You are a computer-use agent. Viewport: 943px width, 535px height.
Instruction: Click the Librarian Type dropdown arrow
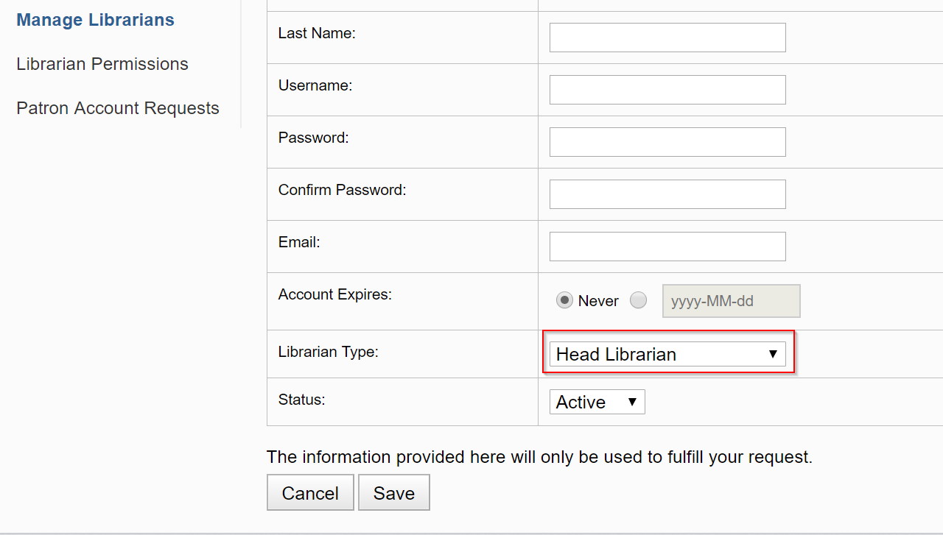click(x=773, y=354)
